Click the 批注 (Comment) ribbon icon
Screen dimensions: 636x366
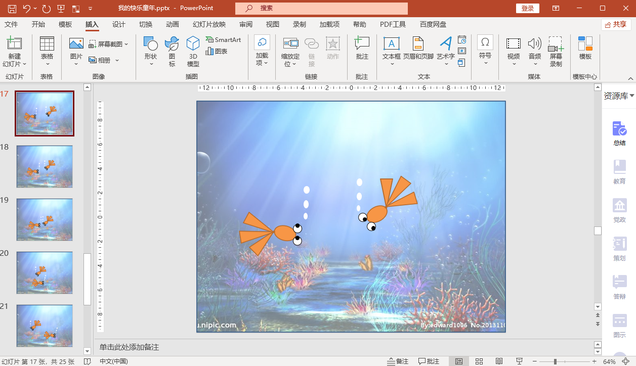tap(362, 49)
